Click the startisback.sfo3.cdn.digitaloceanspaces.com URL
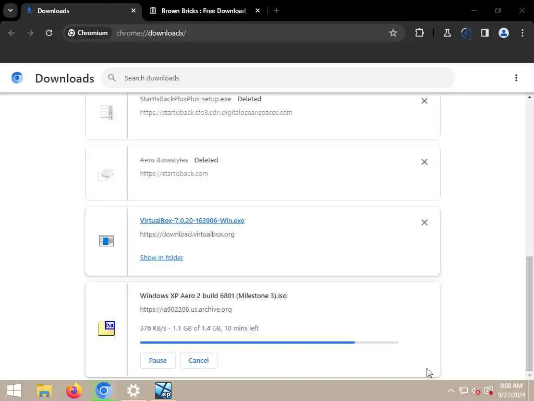Viewport: 534px width, 401px height. click(x=216, y=113)
